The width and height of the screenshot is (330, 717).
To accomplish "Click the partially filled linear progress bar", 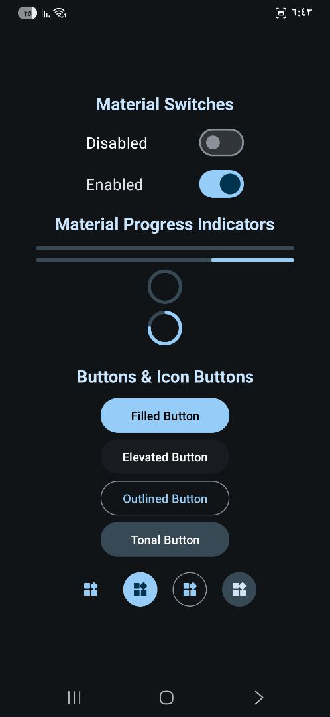I will (165, 260).
